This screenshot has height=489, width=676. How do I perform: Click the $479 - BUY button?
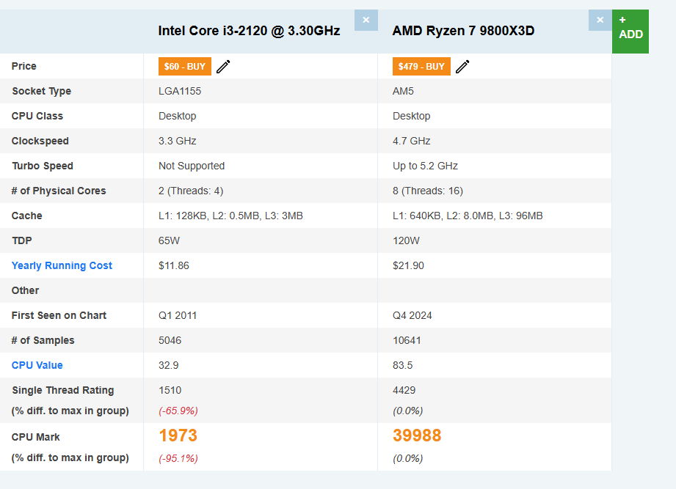pos(421,66)
